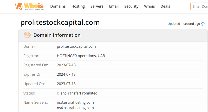Viewport: 208px width, 112px height.
Task: Click the refresh icon beside Updated text
Action: pyautogui.click(x=203, y=24)
